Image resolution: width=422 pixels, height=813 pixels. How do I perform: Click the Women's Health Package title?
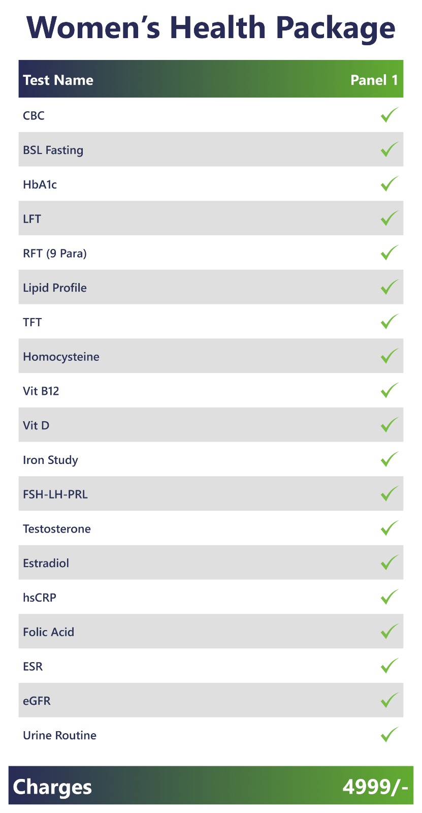211,28
